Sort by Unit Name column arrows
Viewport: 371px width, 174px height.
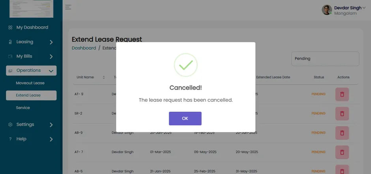point(104,77)
